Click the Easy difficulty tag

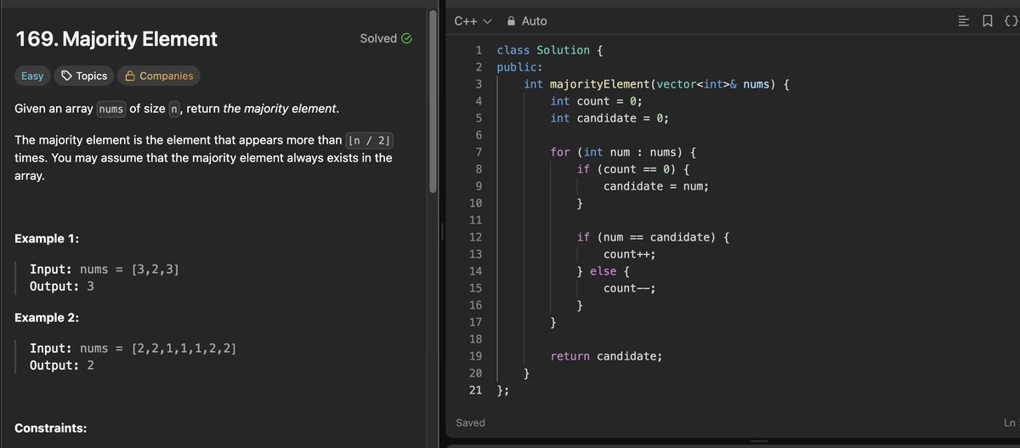32,76
